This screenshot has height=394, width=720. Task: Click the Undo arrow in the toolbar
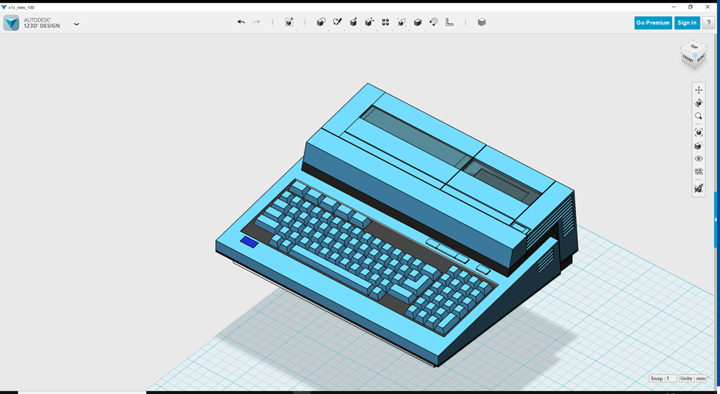241,23
